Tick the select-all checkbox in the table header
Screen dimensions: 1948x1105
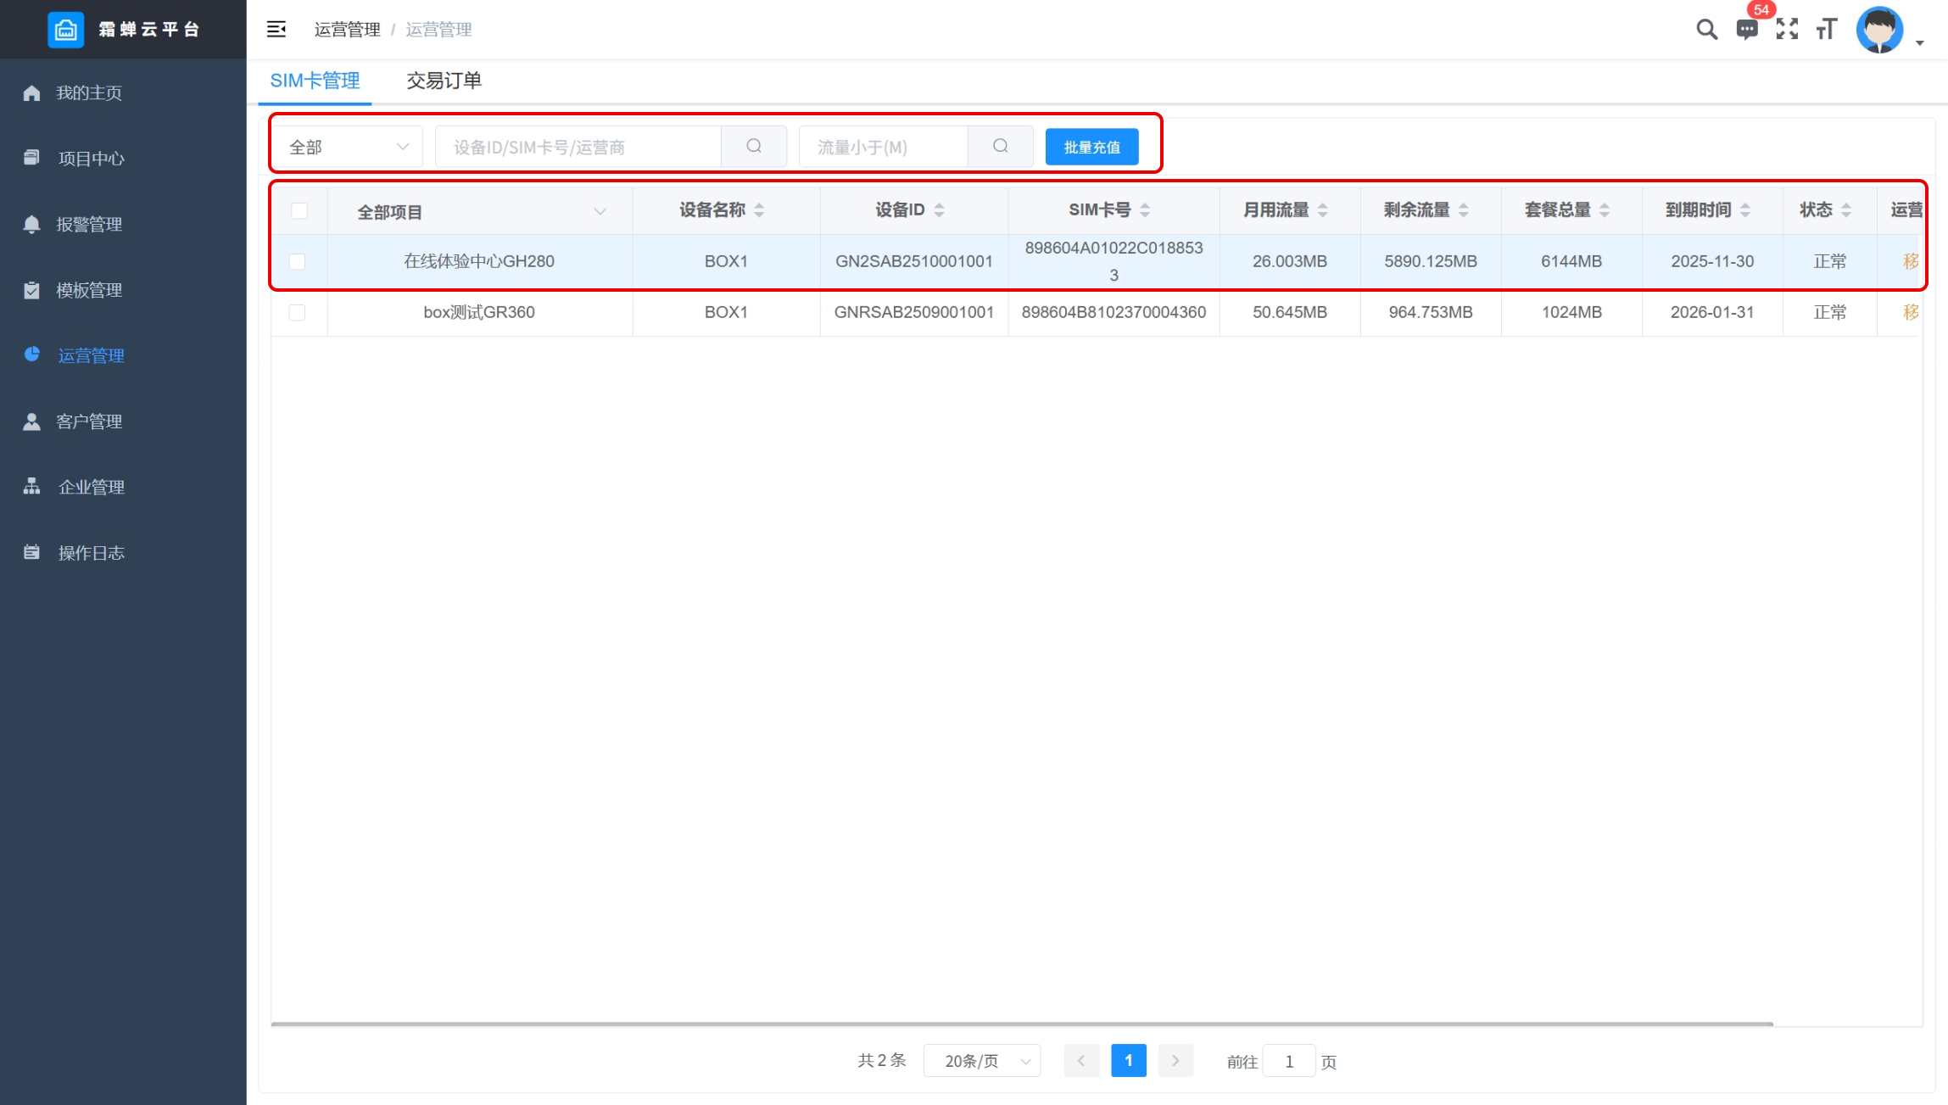(x=299, y=211)
